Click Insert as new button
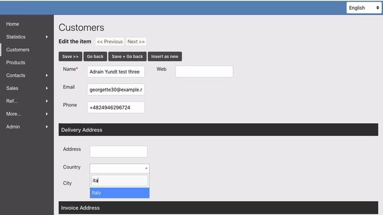The height and width of the screenshot is (215, 383). (165, 57)
